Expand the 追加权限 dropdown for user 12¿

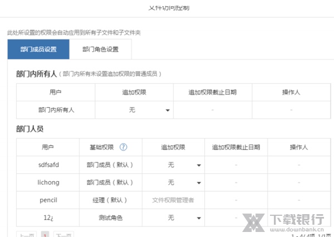(198, 218)
